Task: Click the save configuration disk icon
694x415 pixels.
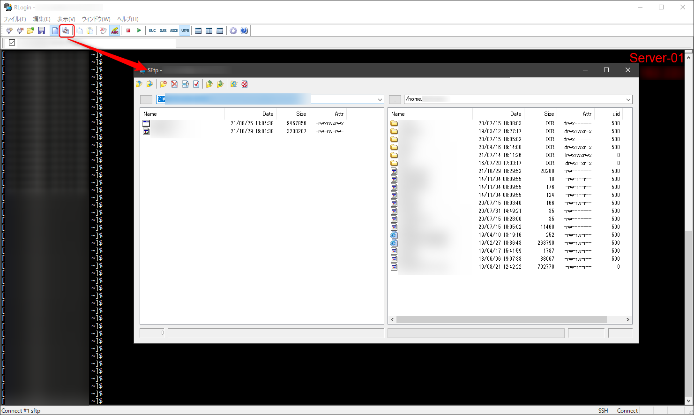Action: 42,30
